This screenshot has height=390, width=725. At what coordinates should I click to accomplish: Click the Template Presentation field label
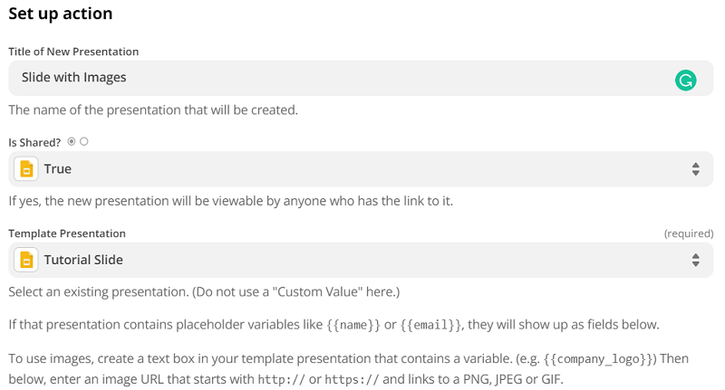click(67, 233)
